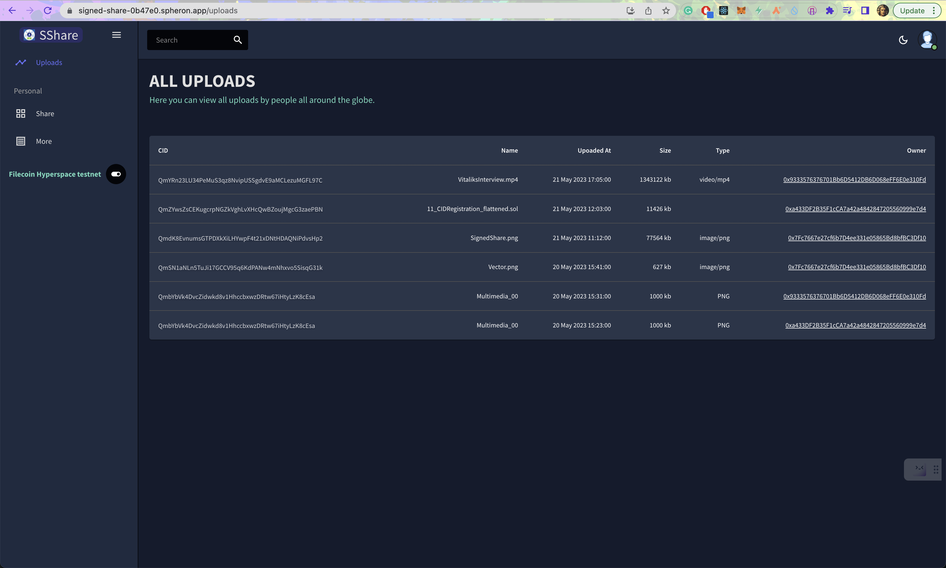This screenshot has width=946, height=568.
Task: Collapse sidebar with hamburger menu icon
Action: 116,35
